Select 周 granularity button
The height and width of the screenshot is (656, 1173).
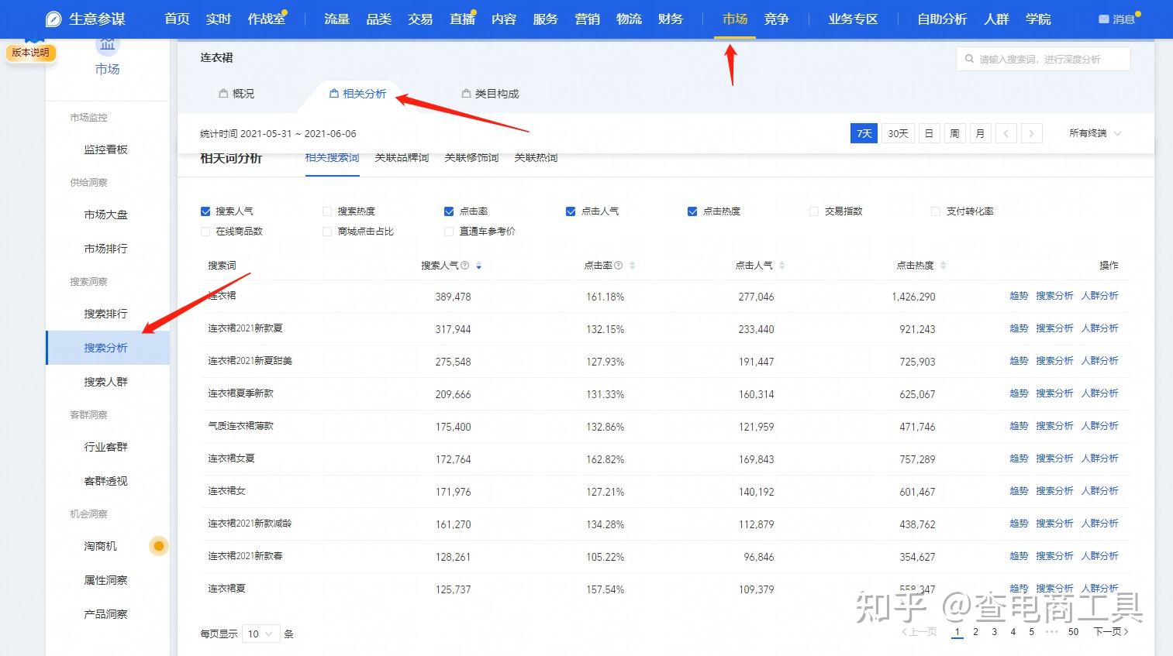tap(954, 133)
